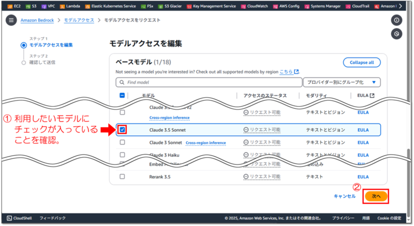414x226 pixels.
Task: Check the Claude 3 Haiku checkbox
Action: pos(122,155)
